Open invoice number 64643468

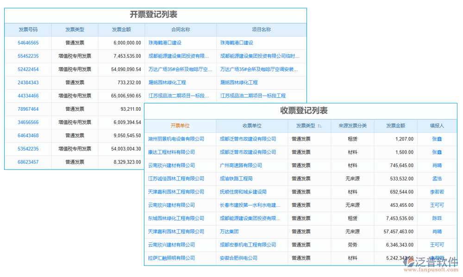[x=28, y=136]
